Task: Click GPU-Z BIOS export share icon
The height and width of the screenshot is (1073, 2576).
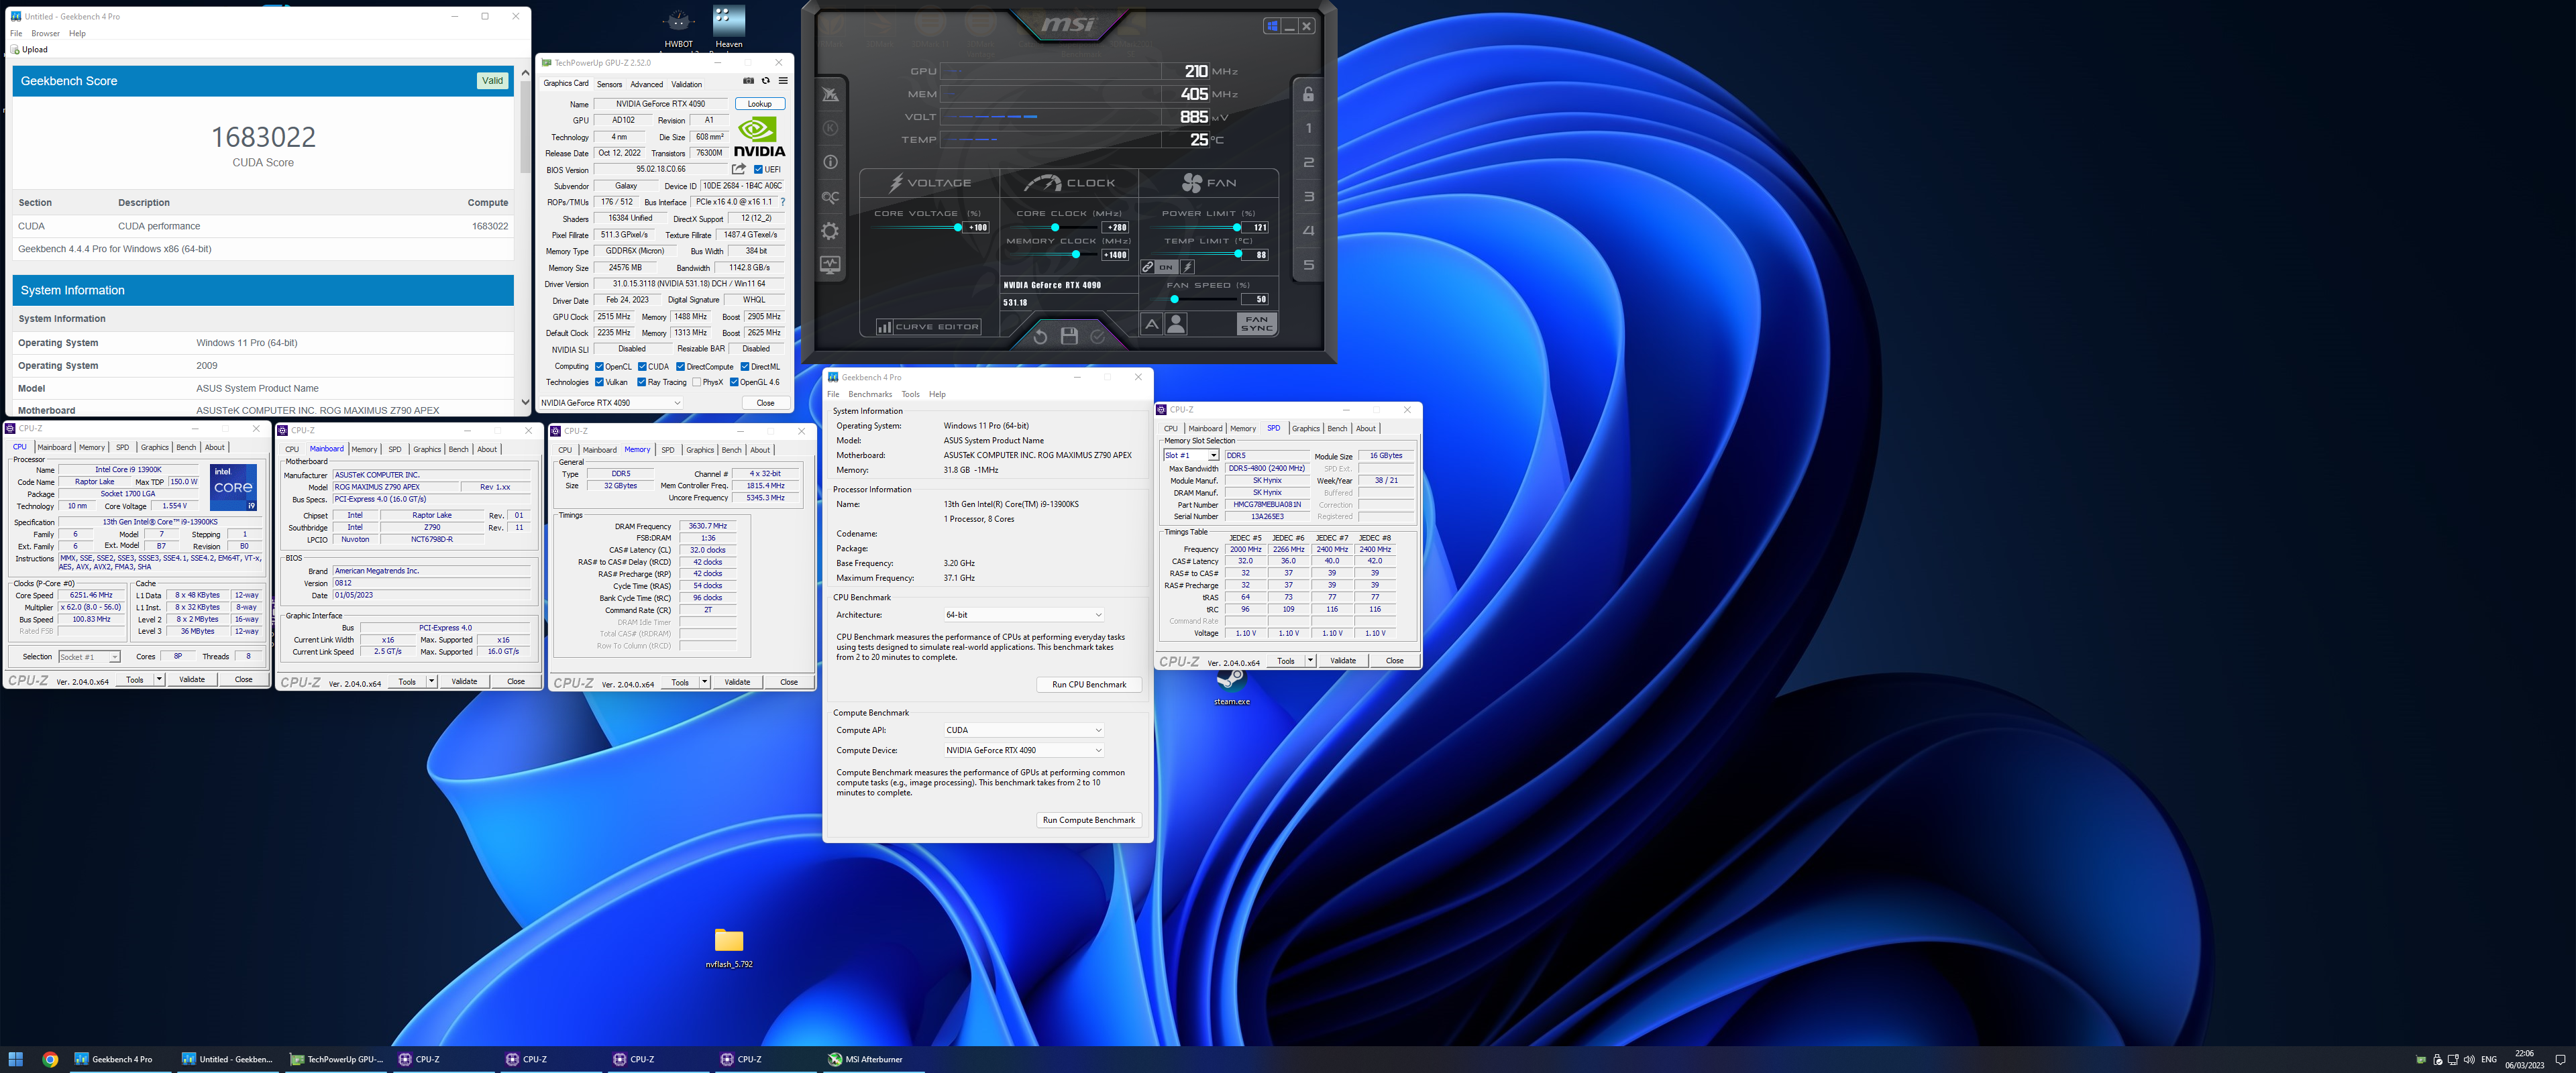Action: tap(739, 169)
